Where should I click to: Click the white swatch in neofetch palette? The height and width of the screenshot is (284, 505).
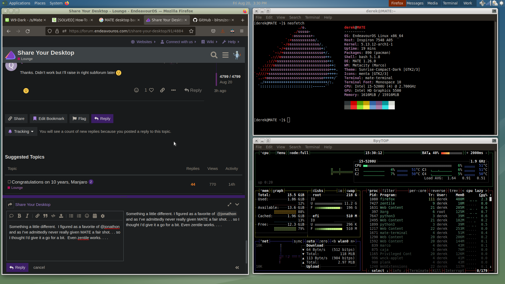tap(392, 105)
